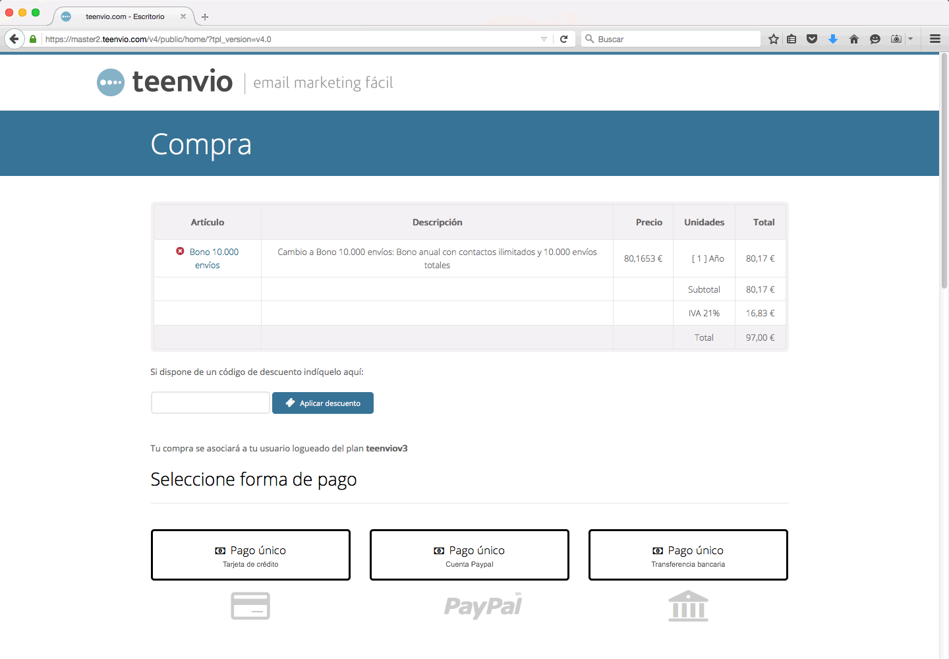949x659 pixels.
Task: Open Pocket to save the page
Action: (x=812, y=39)
